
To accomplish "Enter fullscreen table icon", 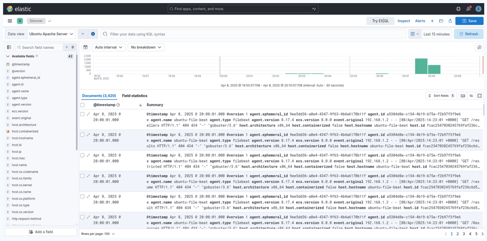I will point(480,96).
